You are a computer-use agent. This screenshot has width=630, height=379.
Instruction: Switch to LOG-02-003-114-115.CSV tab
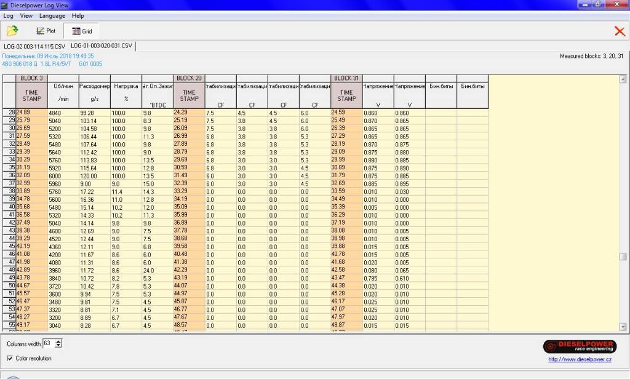pos(34,46)
